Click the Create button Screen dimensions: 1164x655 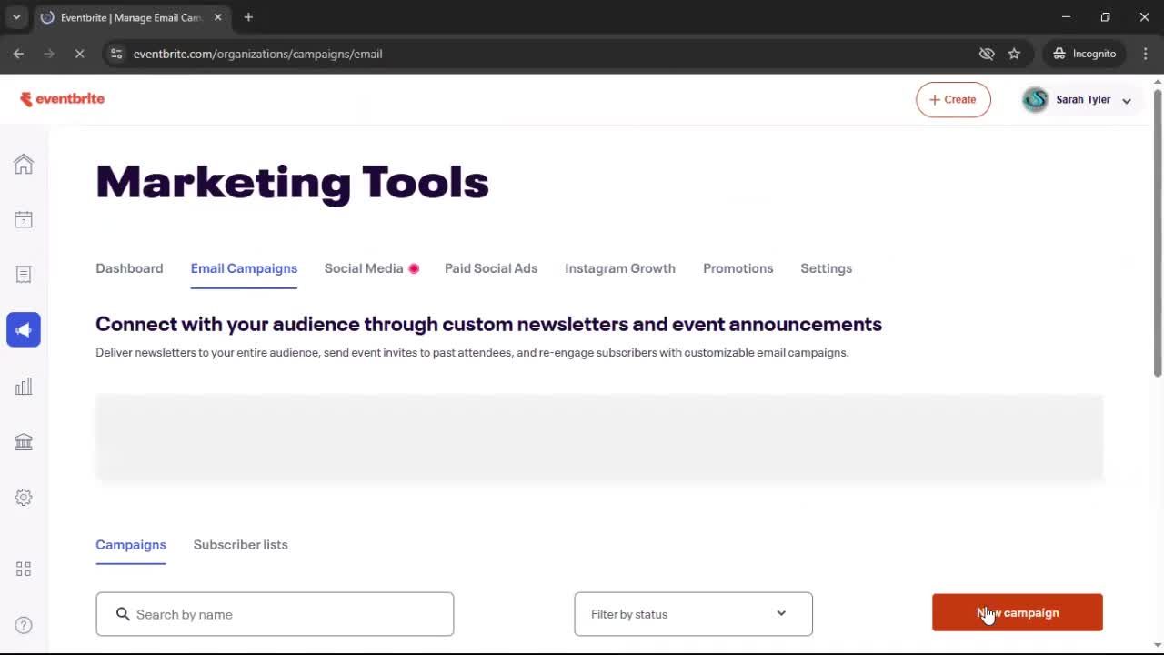tap(953, 100)
